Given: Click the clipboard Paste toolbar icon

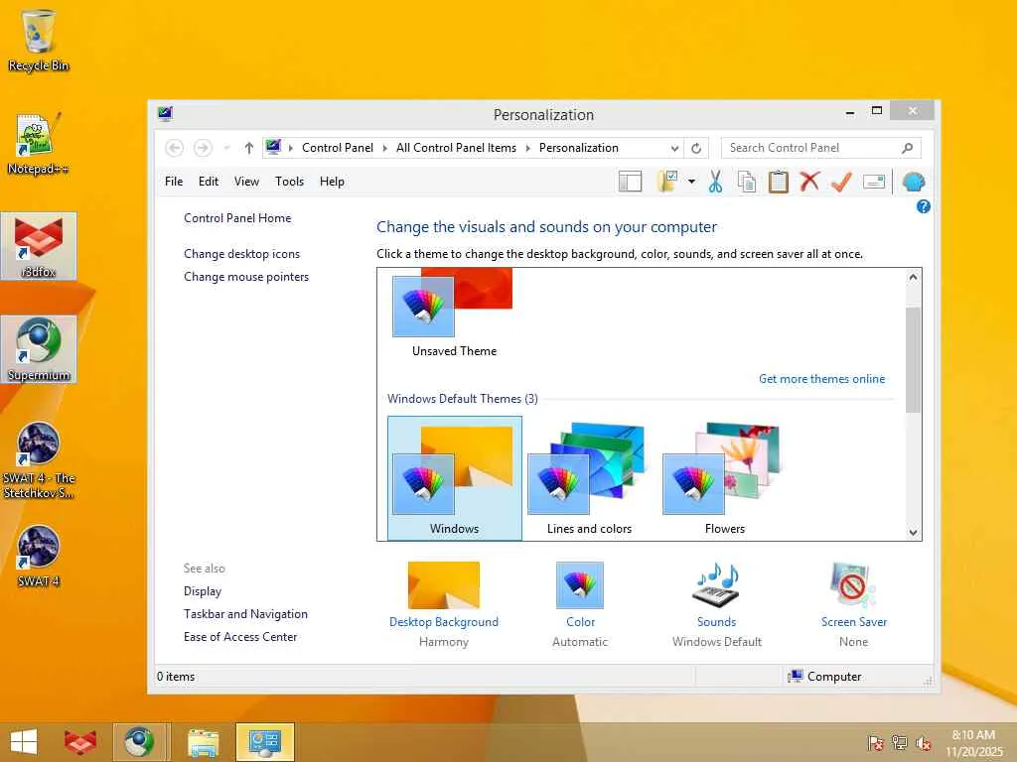Looking at the screenshot, I should (779, 183).
